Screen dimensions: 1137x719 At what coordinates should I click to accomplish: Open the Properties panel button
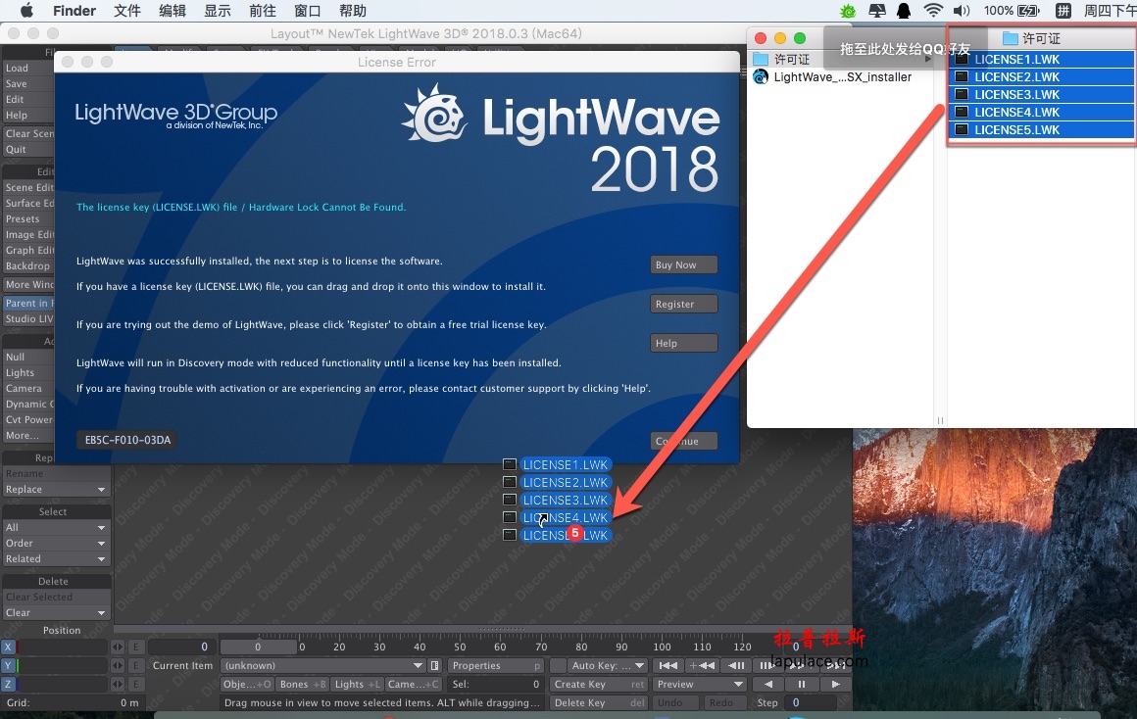(x=496, y=665)
